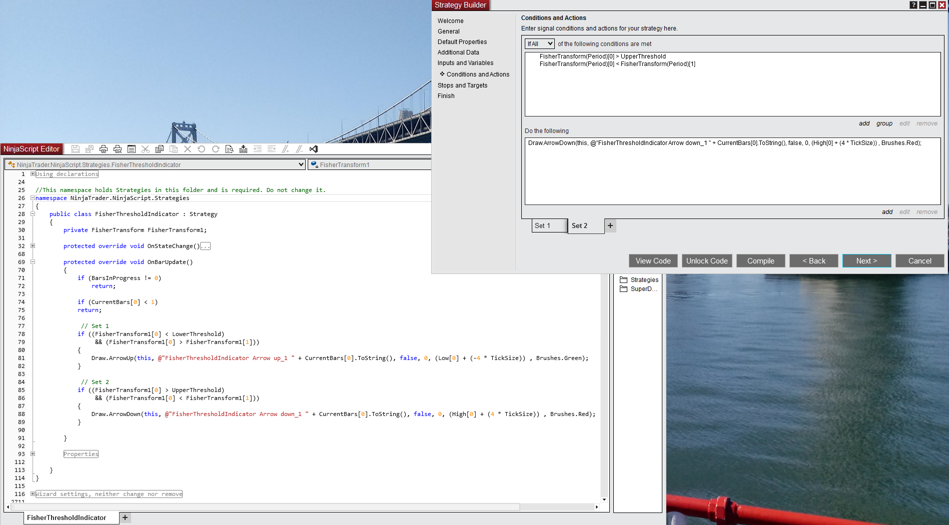Open the Stops and Targets step

[462, 85]
